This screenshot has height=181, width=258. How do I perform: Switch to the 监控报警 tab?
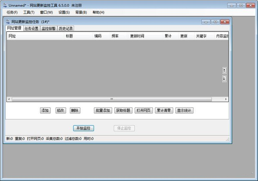point(49,28)
